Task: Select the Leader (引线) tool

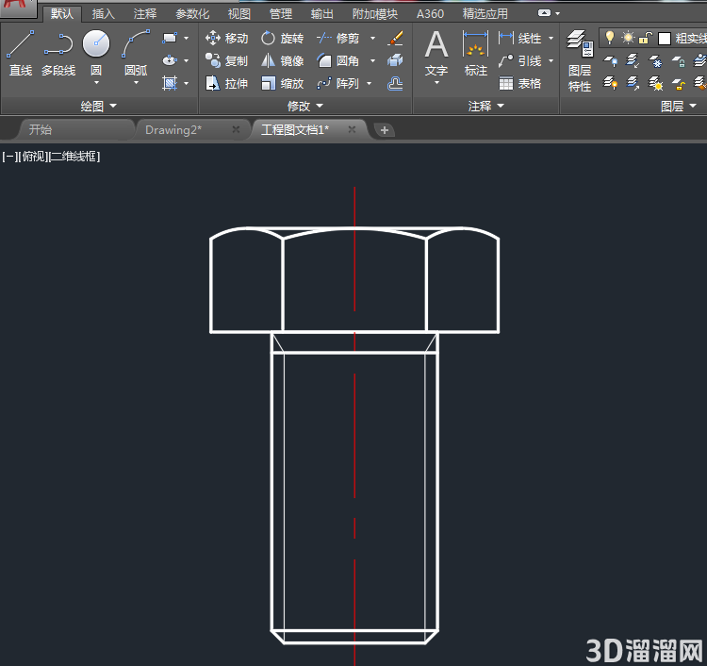Action: 519,60
